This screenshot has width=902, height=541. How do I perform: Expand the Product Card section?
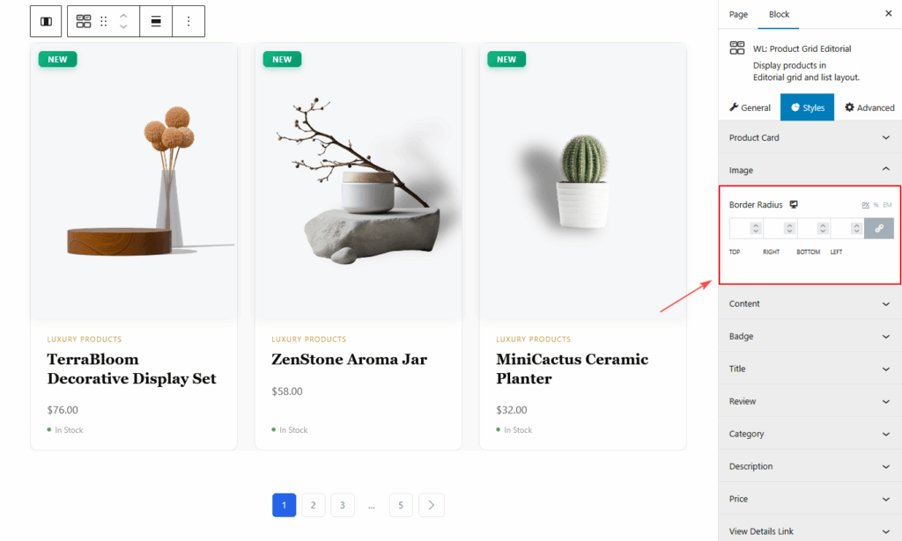[x=810, y=137]
